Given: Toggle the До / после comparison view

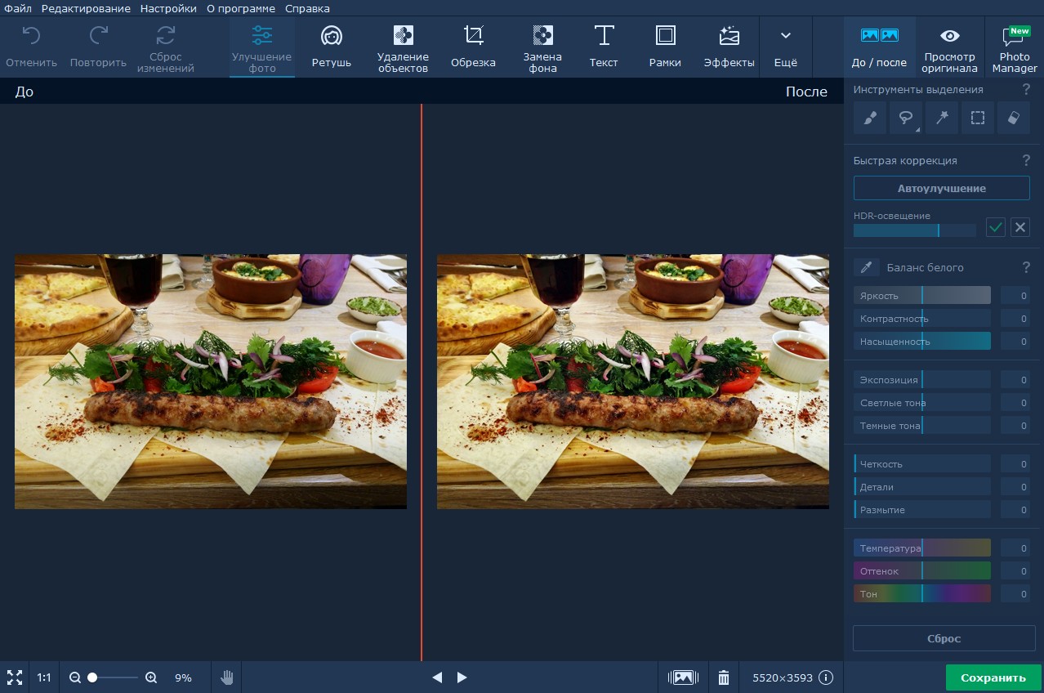Looking at the screenshot, I should tap(879, 47).
